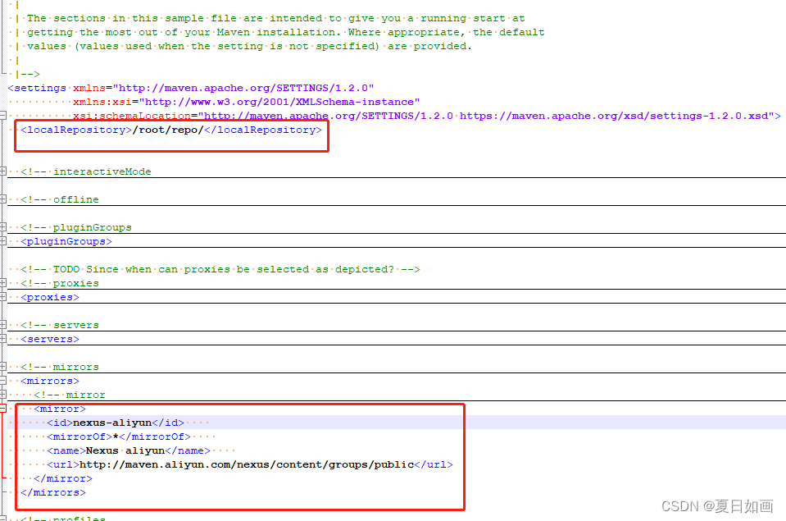Expand the folded <servers> element

pyautogui.click(x=2, y=339)
